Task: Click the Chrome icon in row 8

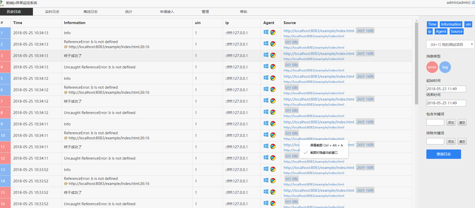Action: [273, 112]
